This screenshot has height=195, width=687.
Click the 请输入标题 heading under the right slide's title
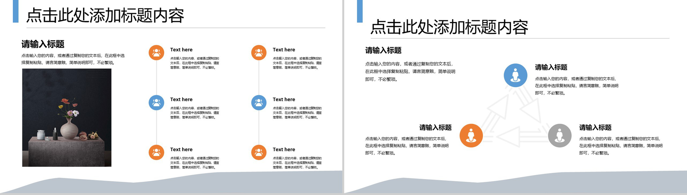(x=383, y=50)
